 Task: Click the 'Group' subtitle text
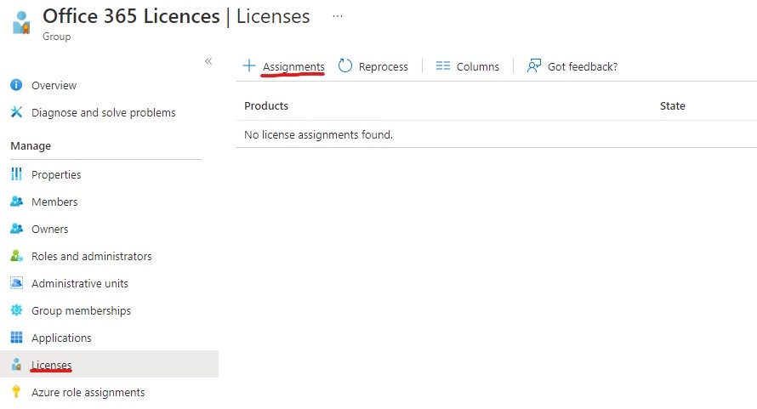(x=56, y=37)
